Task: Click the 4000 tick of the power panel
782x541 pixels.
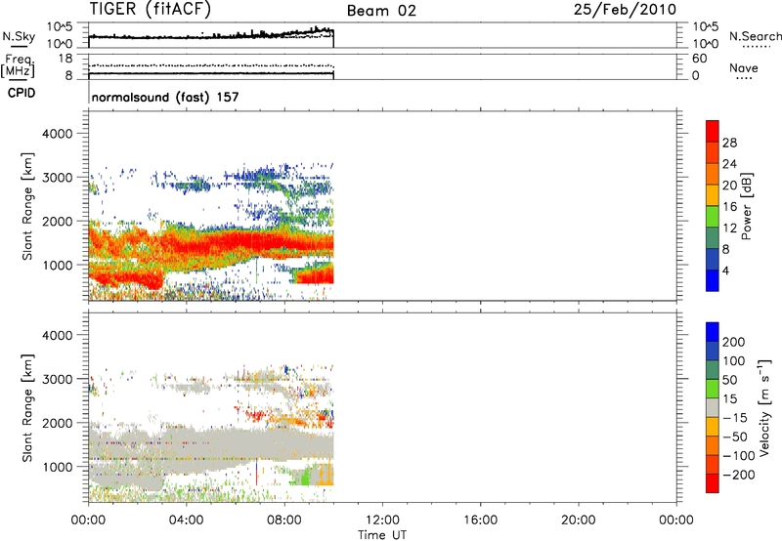Action: (58, 134)
